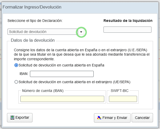The image size is (160, 129).
Task: Open the declaration type dropdown arrow
Action: tap(81, 32)
